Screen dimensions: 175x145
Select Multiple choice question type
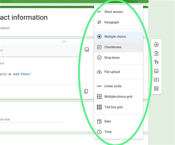click(x=119, y=37)
